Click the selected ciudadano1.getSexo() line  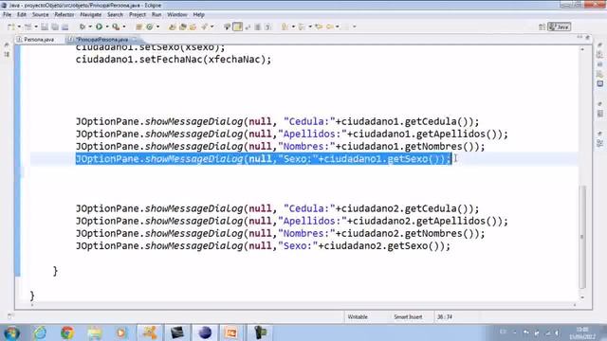tap(264, 159)
